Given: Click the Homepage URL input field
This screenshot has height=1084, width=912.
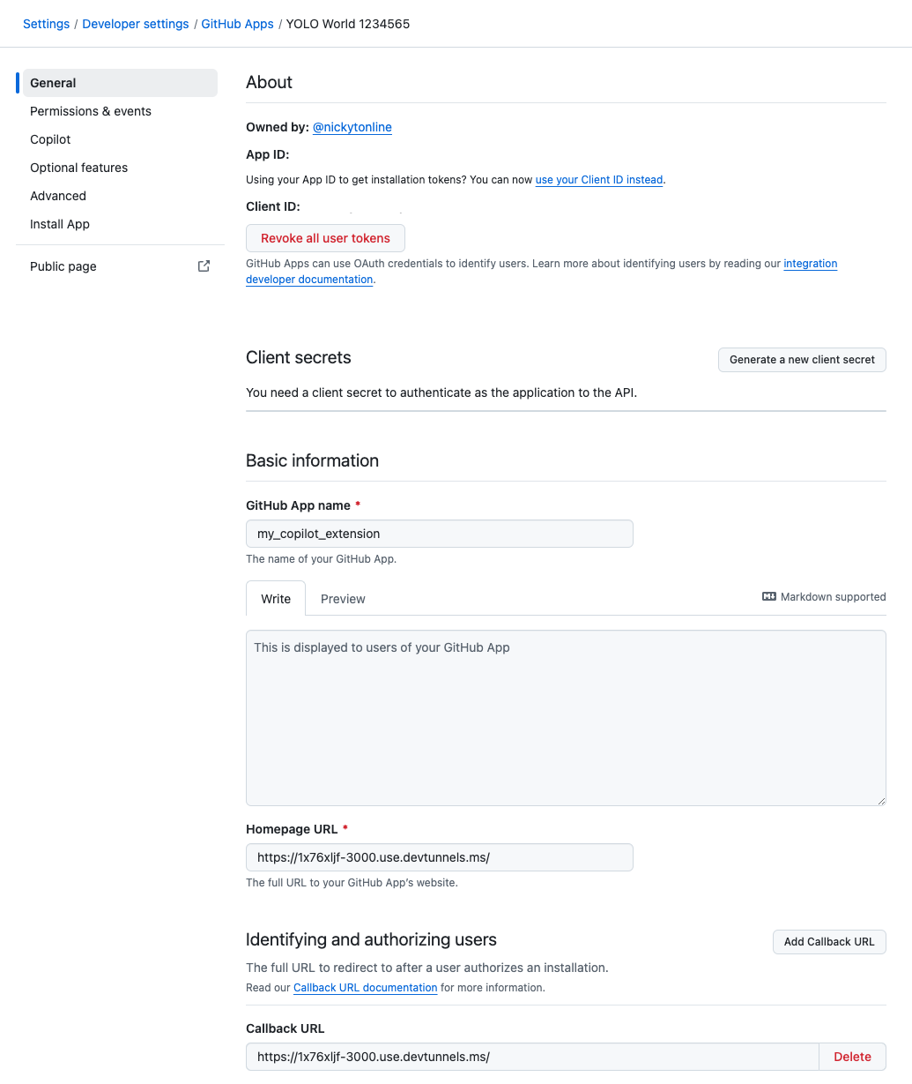Looking at the screenshot, I should point(439,857).
